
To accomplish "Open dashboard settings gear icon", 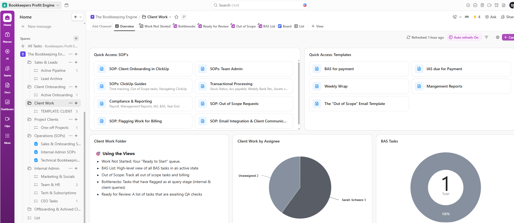I will [x=498, y=38].
